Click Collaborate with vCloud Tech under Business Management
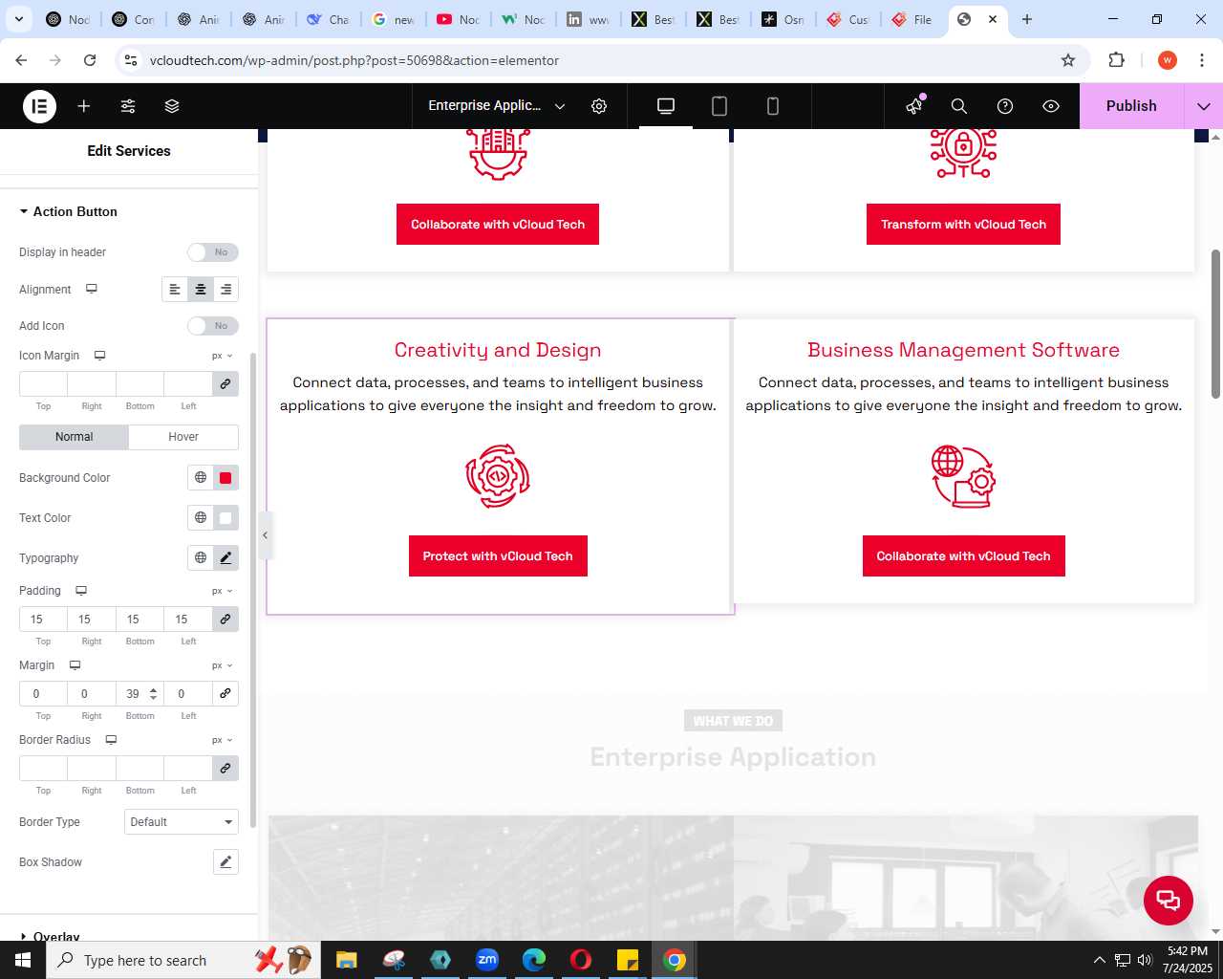The height and width of the screenshot is (979, 1223). pyautogui.click(x=963, y=556)
